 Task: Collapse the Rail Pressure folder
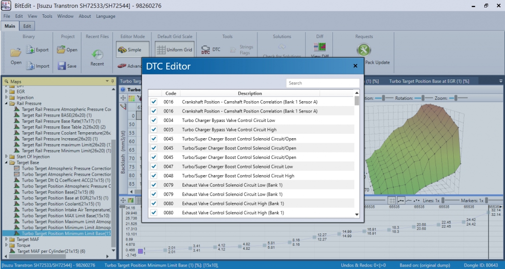[6, 104]
